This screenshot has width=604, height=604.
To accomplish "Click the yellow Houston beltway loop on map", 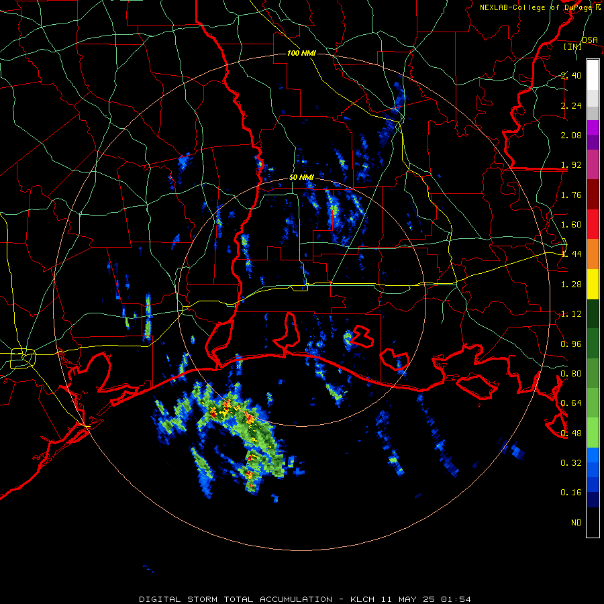I will click(23, 358).
